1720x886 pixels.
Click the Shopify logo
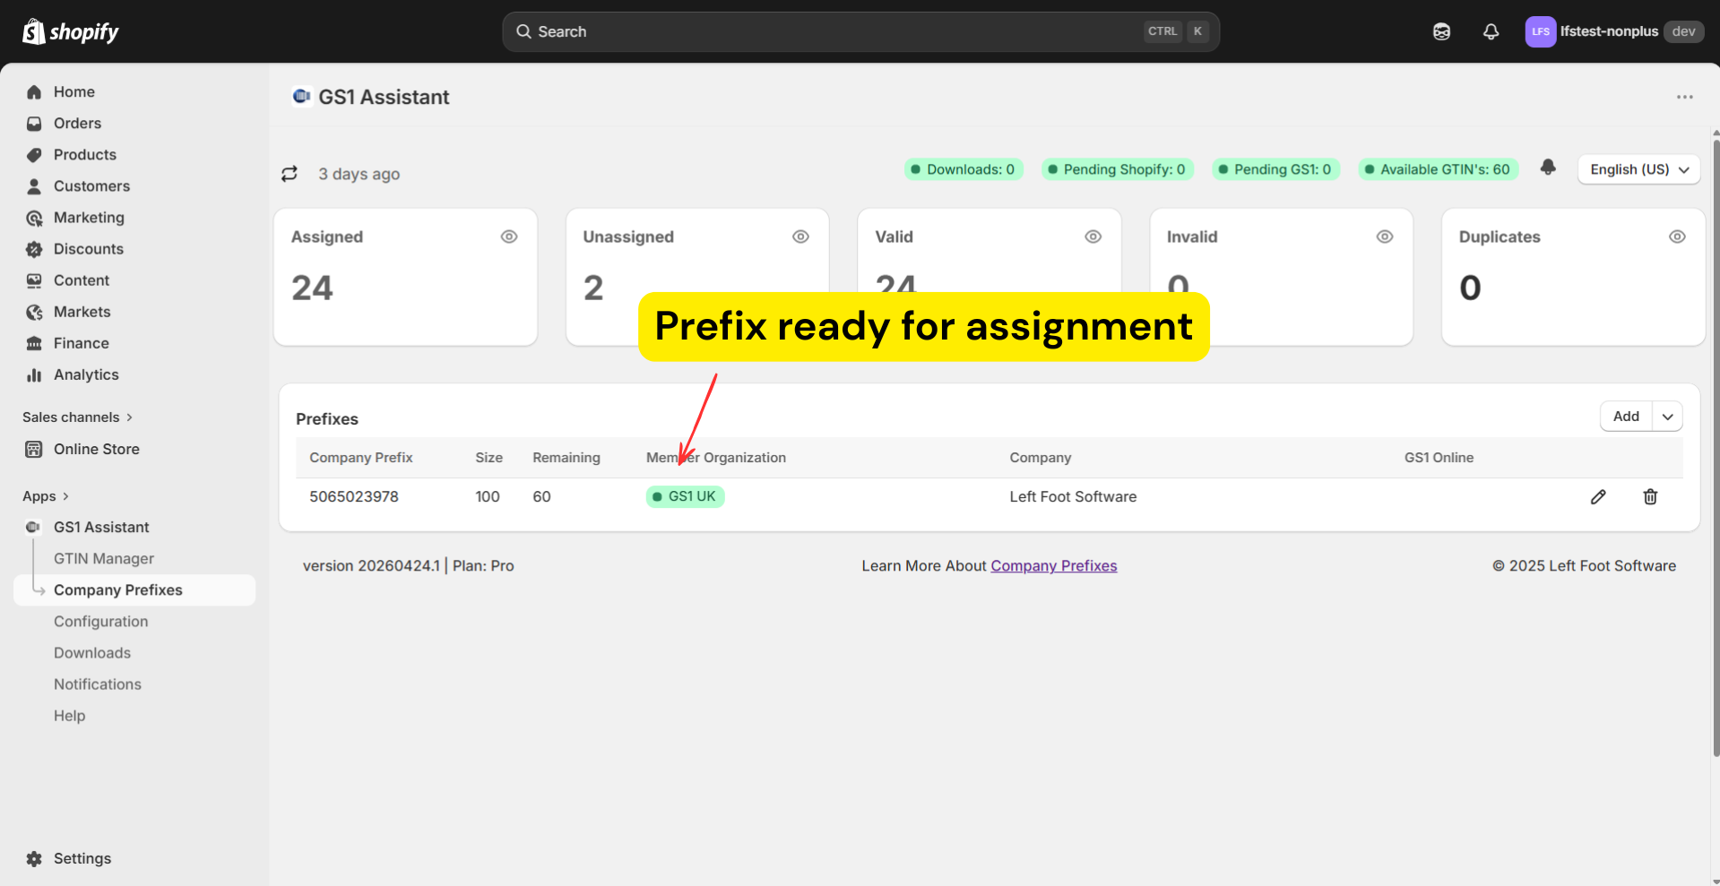(x=71, y=31)
